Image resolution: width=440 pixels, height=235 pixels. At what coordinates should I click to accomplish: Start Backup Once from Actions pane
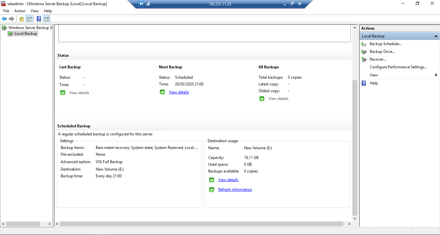tap(382, 52)
